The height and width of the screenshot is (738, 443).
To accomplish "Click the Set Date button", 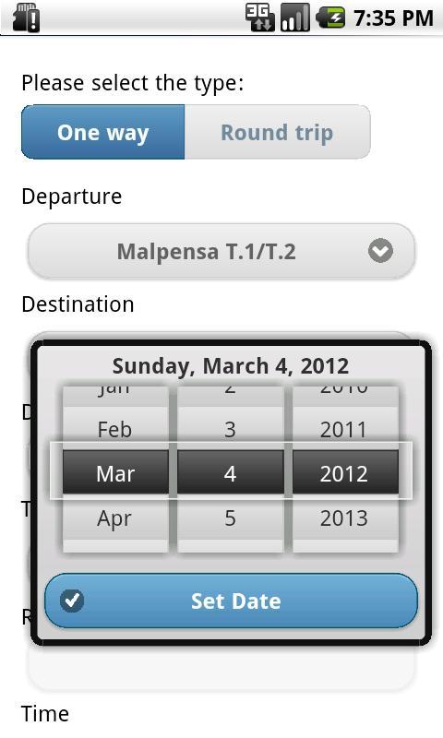I will tap(231, 601).
